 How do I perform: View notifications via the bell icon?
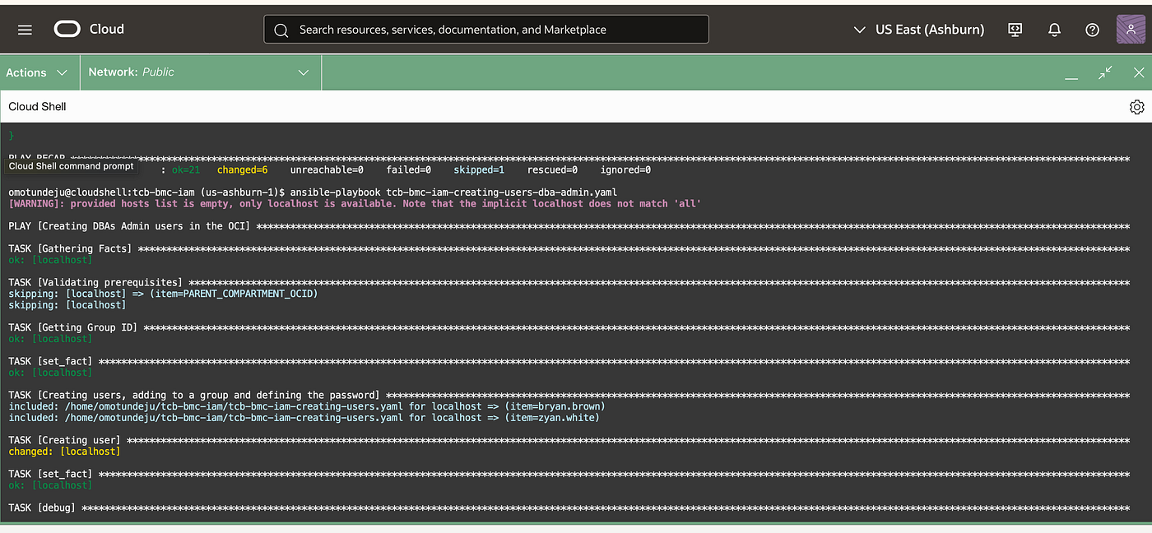point(1054,30)
